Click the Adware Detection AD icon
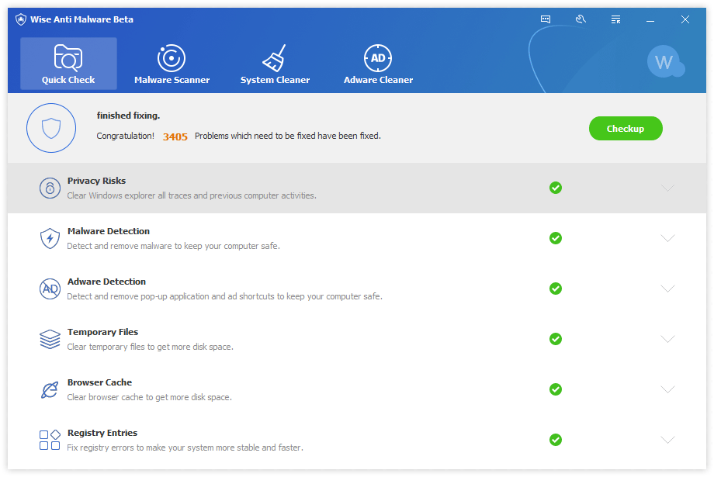Viewport: 714px width, 477px height. tap(50, 289)
